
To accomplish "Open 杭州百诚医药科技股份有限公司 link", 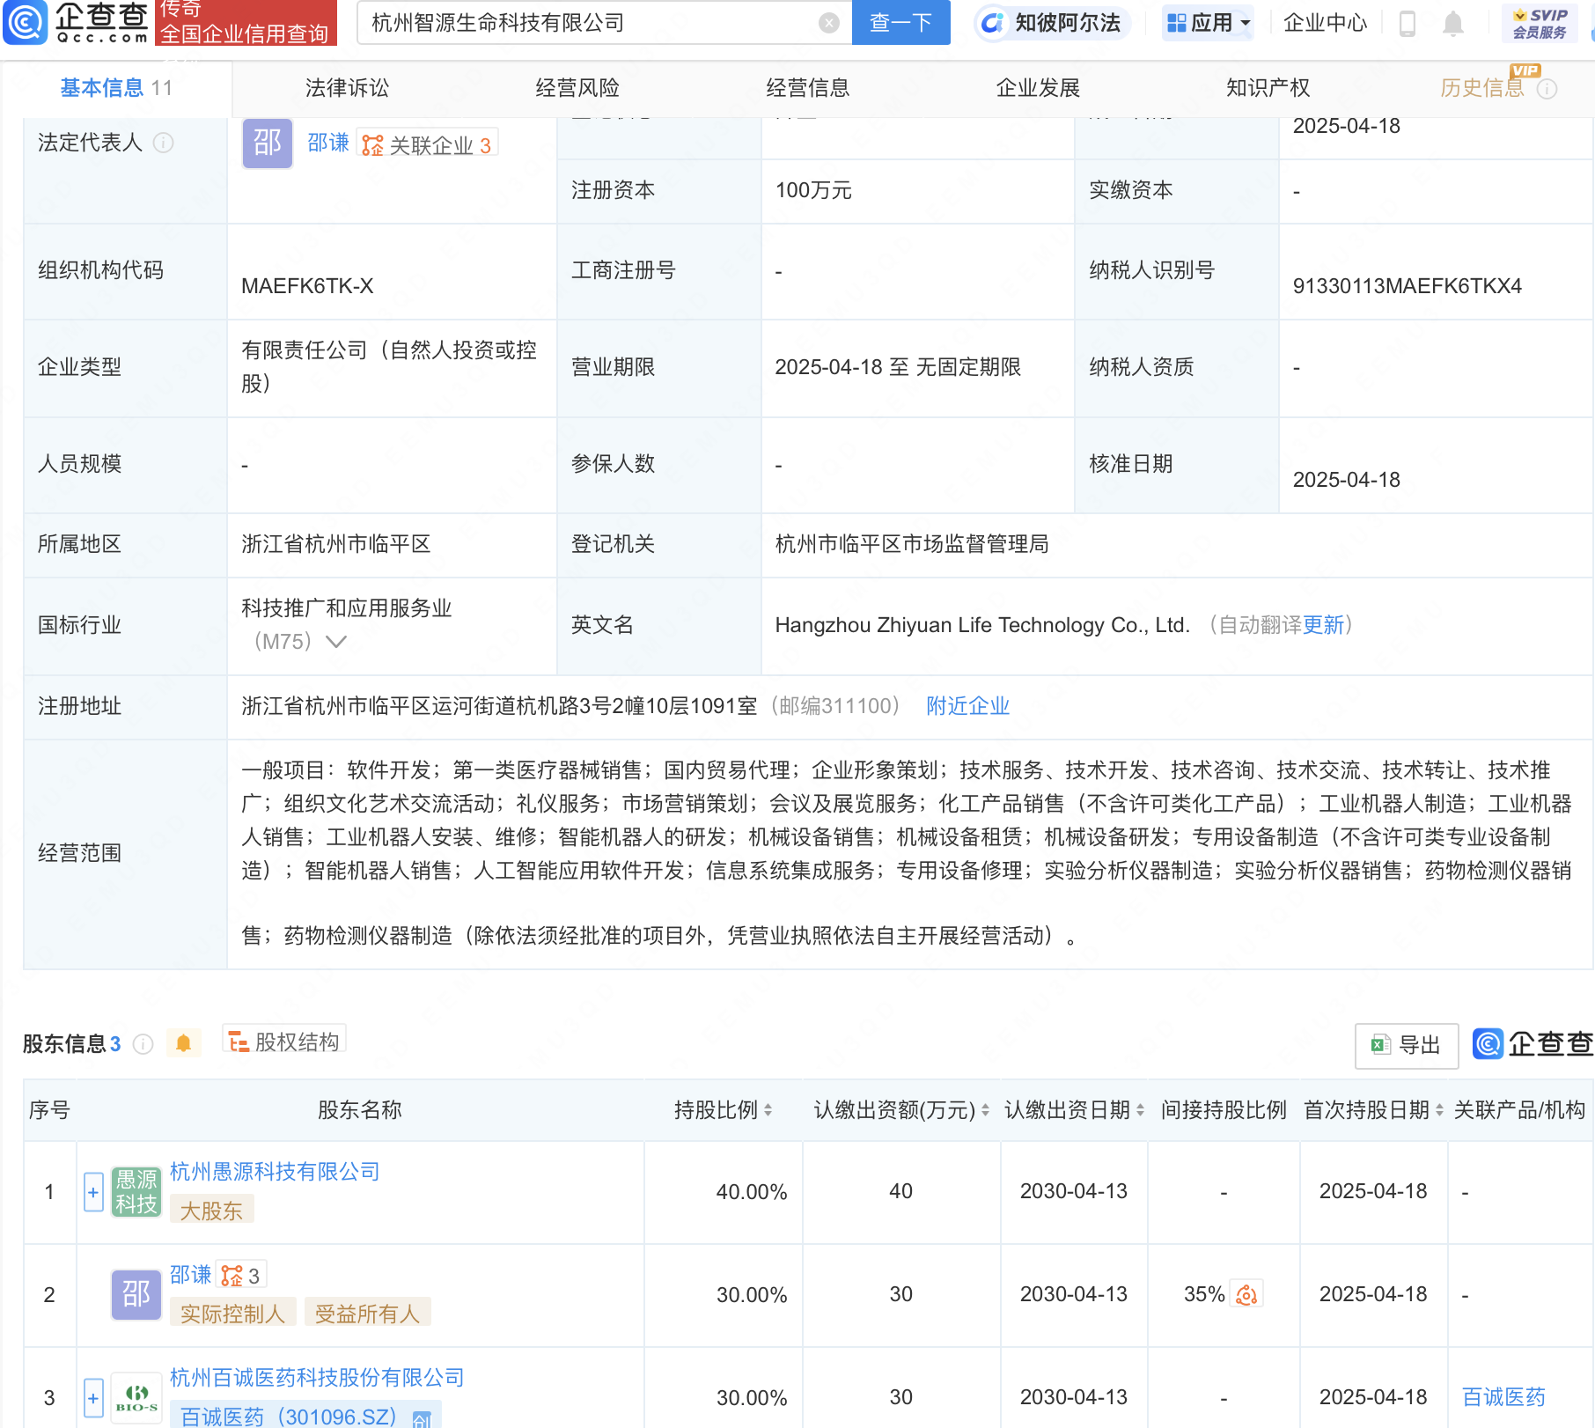I will [317, 1378].
